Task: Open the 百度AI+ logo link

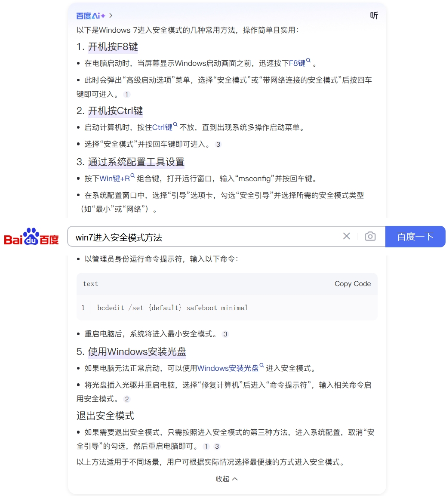Action: (x=91, y=16)
